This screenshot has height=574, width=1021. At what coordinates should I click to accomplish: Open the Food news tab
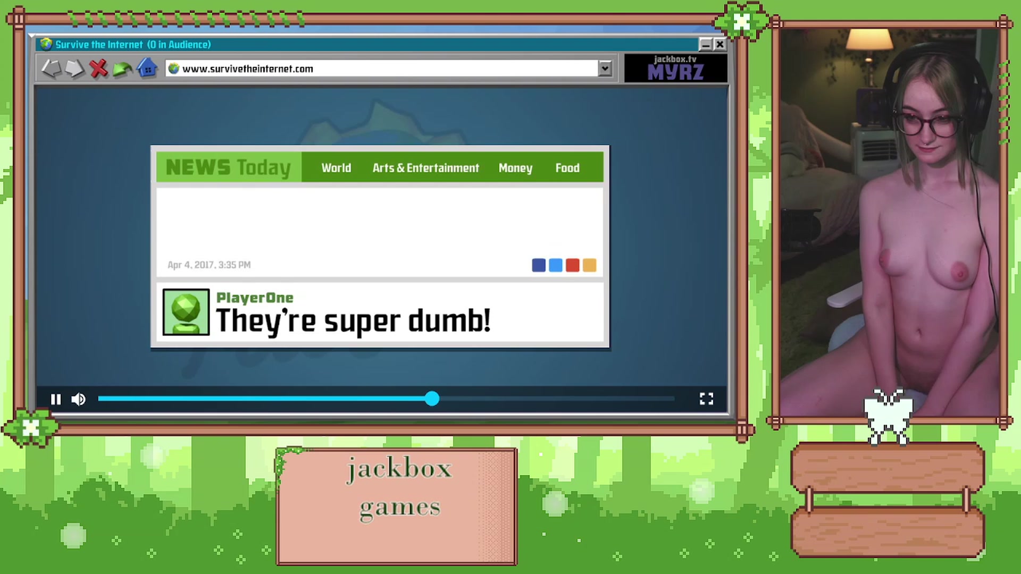click(567, 168)
